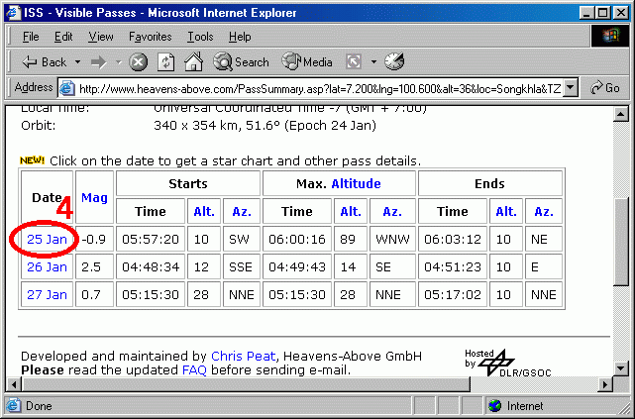Click Az. link under Max. Altitude
Image resolution: width=635 pixels, height=419 pixels.
[x=392, y=212]
